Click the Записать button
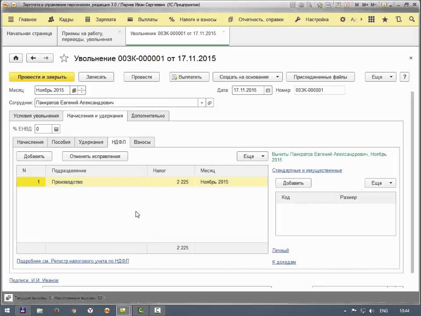This screenshot has width=421, height=316. point(96,77)
